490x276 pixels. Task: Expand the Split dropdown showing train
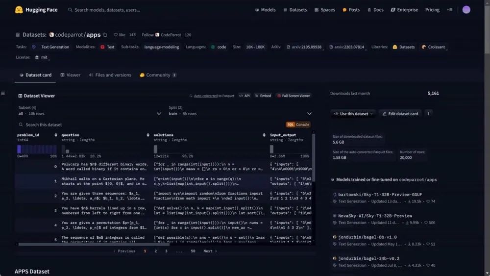coord(240,111)
